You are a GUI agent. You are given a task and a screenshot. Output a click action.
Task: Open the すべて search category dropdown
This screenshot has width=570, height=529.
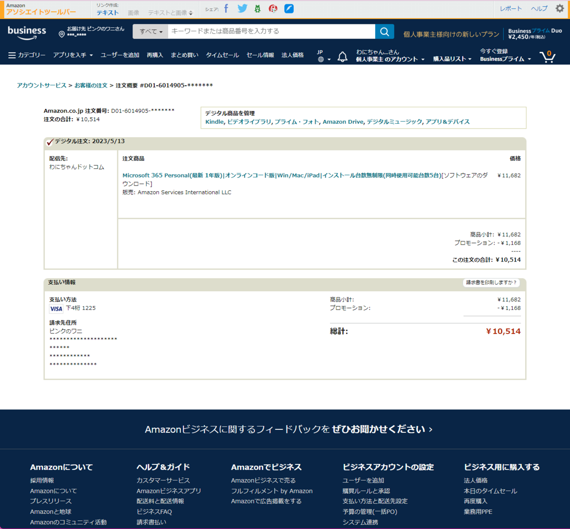tap(151, 31)
